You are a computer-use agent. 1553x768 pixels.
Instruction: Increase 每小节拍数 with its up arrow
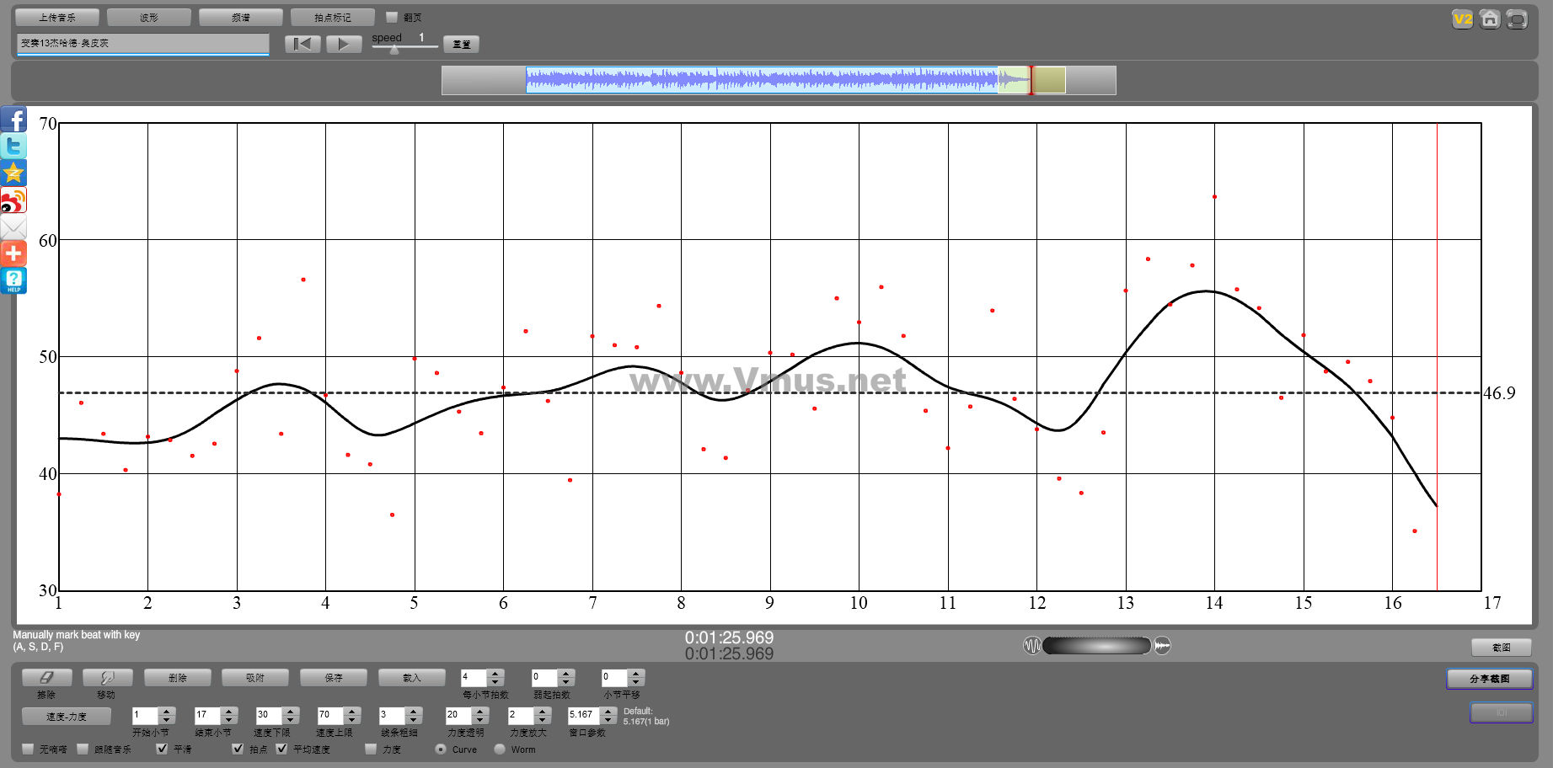(495, 673)
